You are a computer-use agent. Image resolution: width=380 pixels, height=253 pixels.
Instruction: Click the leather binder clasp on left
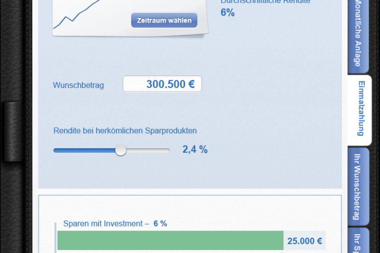13,132
